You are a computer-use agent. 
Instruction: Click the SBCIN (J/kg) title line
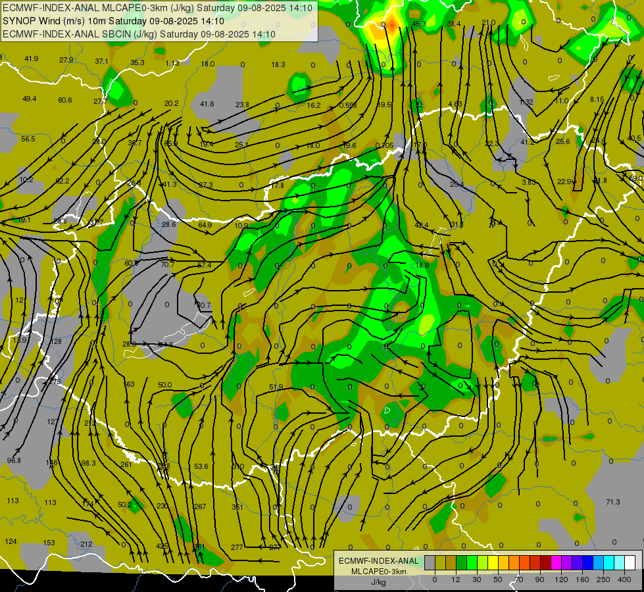[x=139, y=34]
